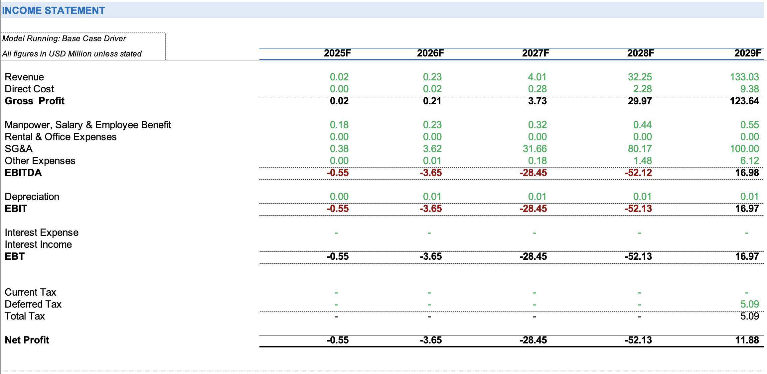Select the 2029F EBIT value 16.97

point(747,209)
